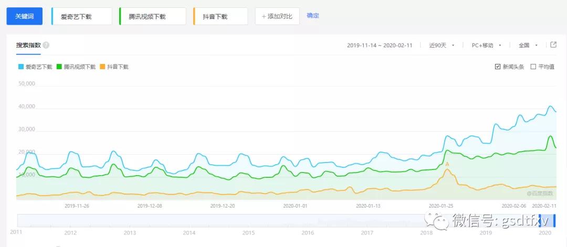
Task: Open the help icon beside 搜索指数
Action: (46, 45)
